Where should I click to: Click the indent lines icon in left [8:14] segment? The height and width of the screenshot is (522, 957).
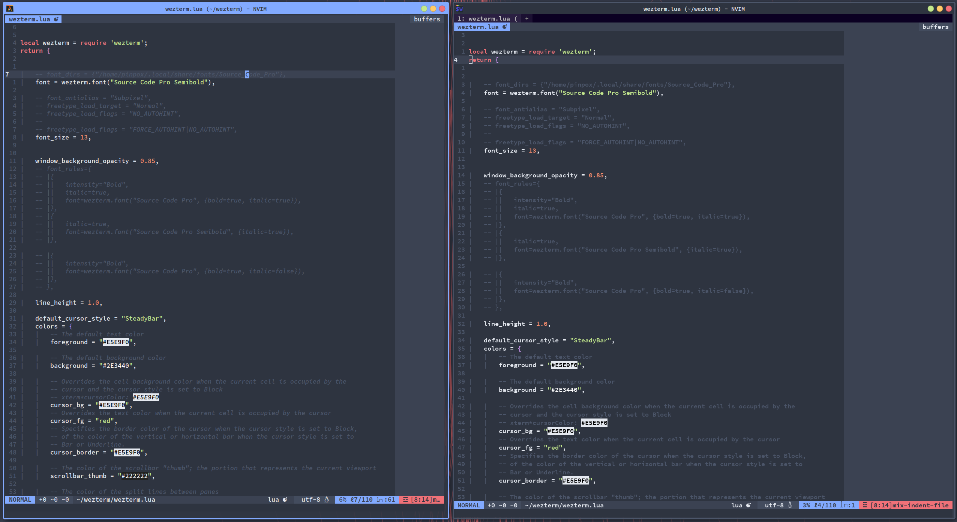click(x=405, y=499)
